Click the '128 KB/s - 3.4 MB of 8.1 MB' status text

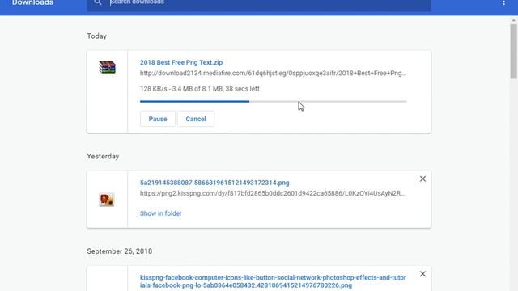200,89
